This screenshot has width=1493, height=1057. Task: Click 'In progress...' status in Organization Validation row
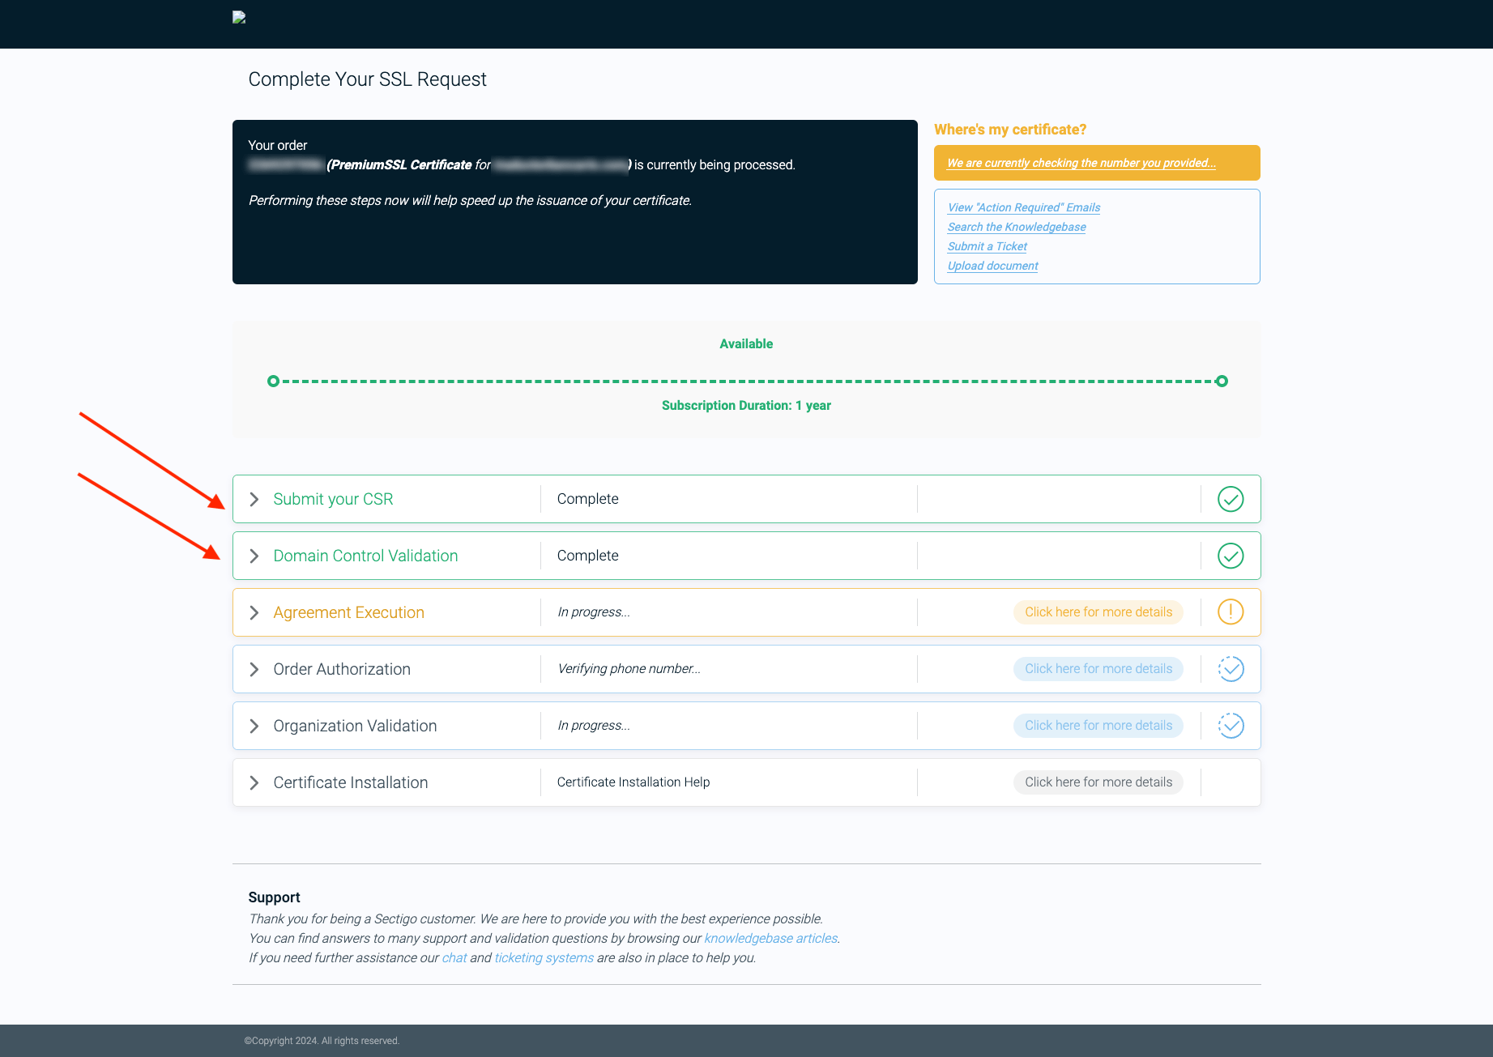(x=594, y=725)
